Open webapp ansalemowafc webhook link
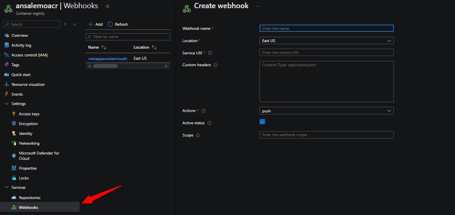Viewport: 455px width, 215px height. coord(108,58)
